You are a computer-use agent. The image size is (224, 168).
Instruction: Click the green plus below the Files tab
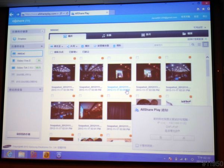click(x=206, y=39)
